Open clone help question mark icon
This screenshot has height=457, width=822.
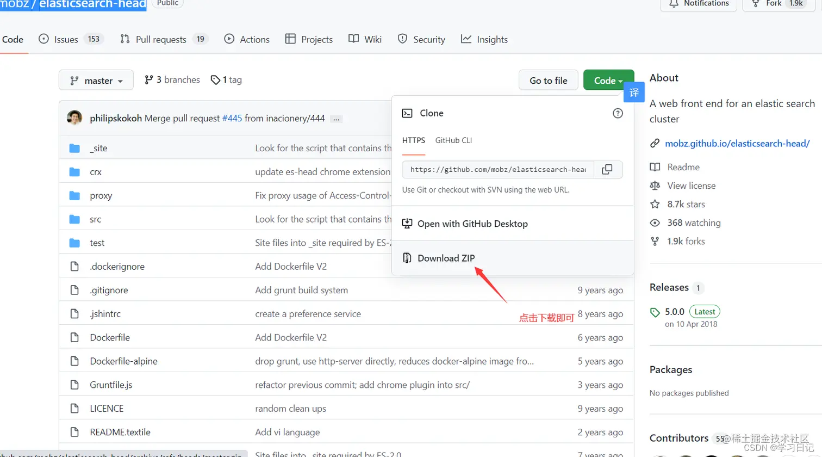click(x=618, y=113)
